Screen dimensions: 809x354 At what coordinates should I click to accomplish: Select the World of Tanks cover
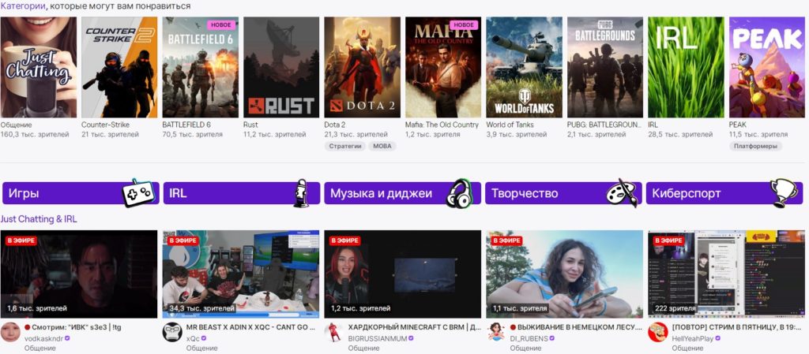pyautogui.click(x=525, y=67)
